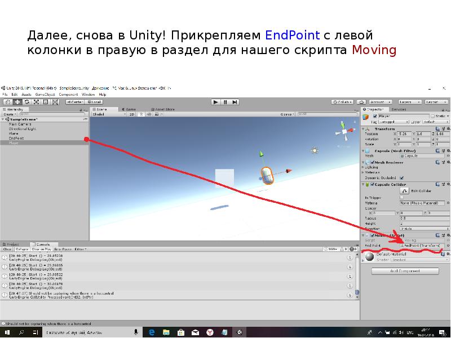451x338 pixels.
Task: Select EndPoint in the Hierarchy
Action: pyautogui.click(x=16, y=138)
